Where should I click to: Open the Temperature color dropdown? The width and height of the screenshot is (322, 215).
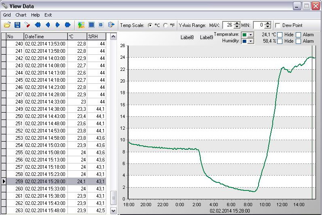[x=250, y=35]
